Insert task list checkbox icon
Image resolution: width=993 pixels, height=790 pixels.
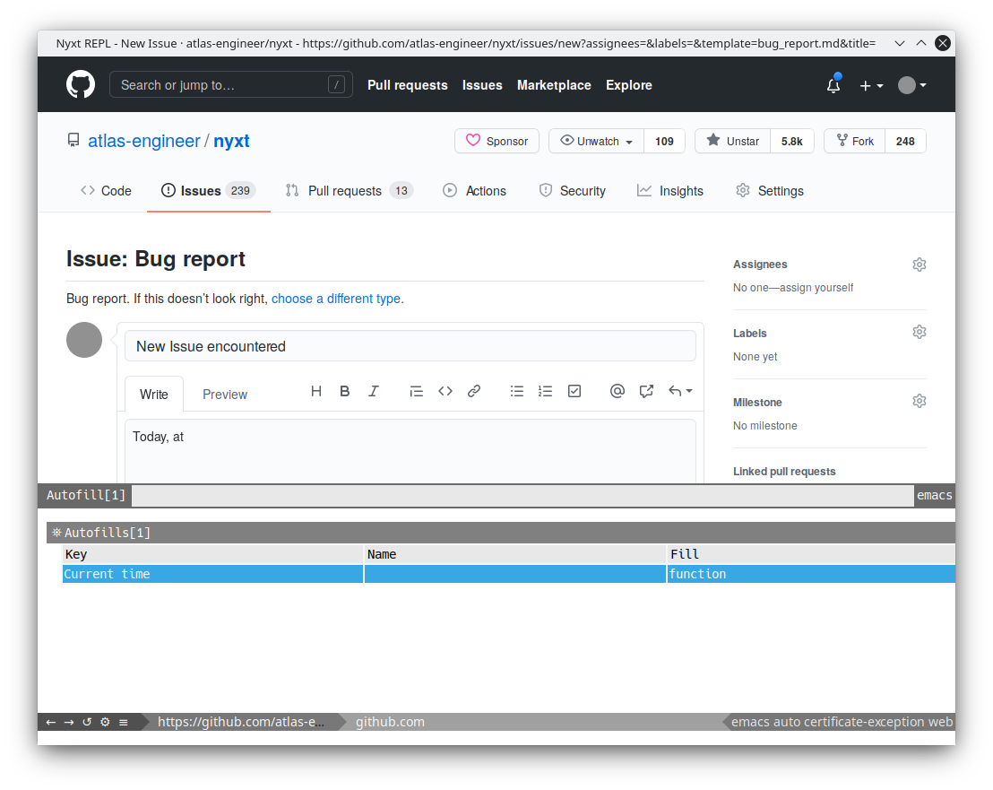pyautogui.click(x=574, y=392)
